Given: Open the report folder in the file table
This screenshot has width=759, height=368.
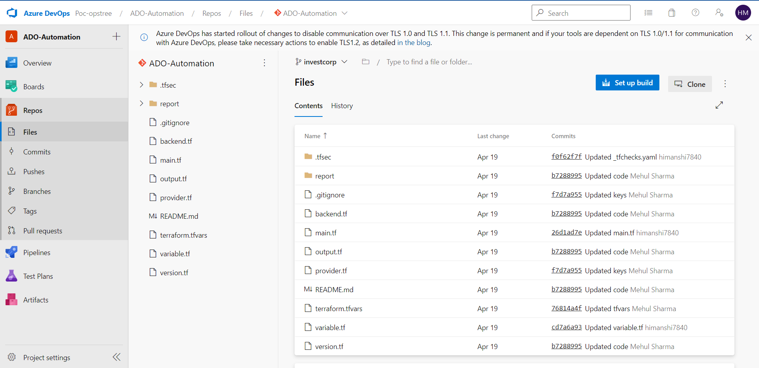Looking at the screenshot, I should (325, 176).
